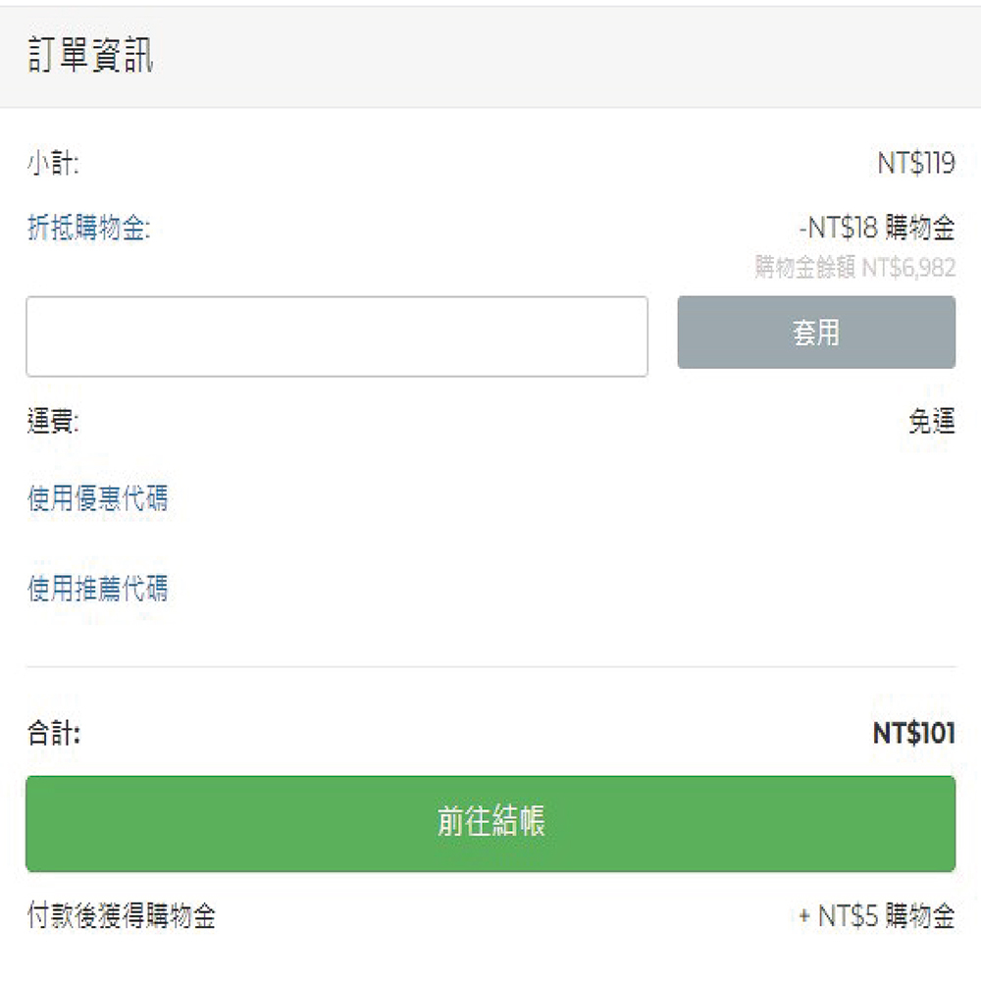Click the 購物金餘額 NT$6,982 balance text
The image size is (981, 981).
coord(854,267)
